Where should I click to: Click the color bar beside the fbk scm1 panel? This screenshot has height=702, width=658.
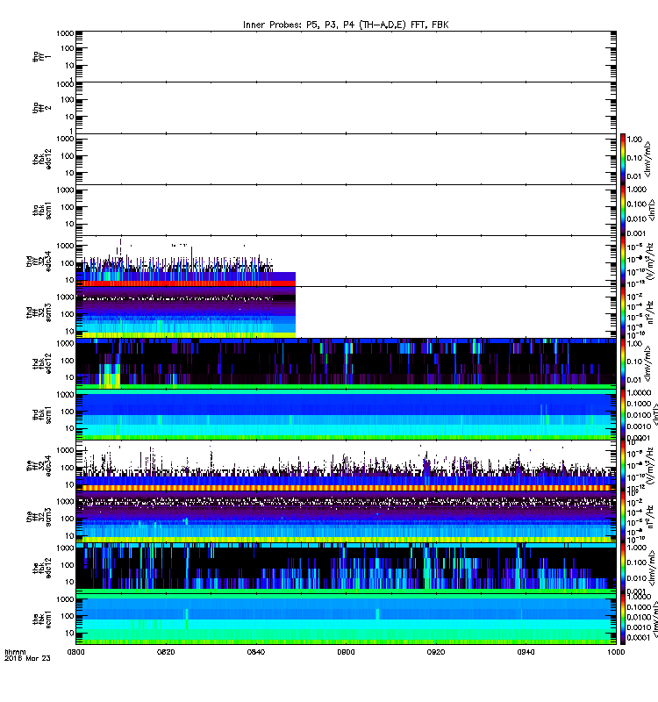point(623,619)
